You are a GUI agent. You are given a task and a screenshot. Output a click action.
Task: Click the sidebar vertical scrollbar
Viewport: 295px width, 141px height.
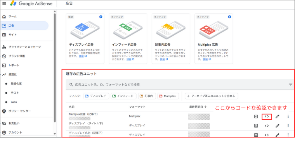pos(55,67)
